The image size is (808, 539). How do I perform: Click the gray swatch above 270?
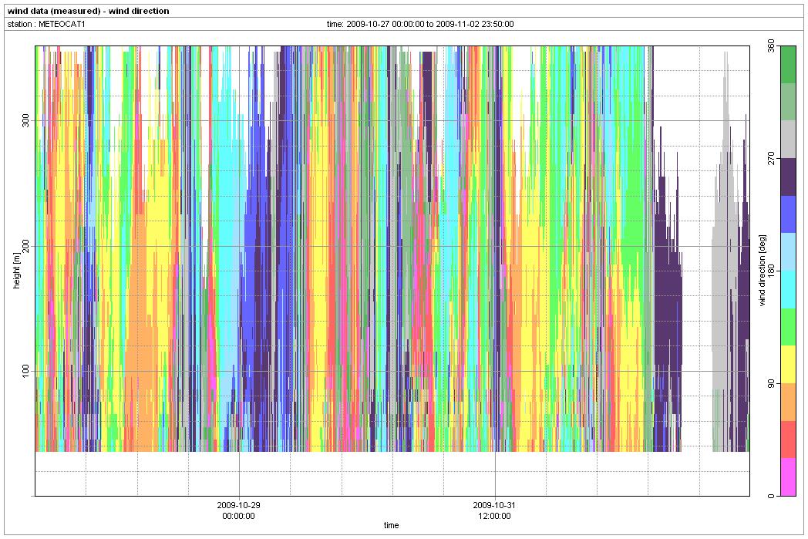click(x=789, y=140)
